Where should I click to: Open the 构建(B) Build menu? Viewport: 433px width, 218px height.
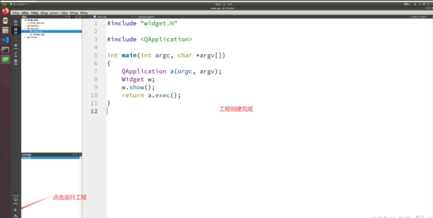click(x=35, y=13)
